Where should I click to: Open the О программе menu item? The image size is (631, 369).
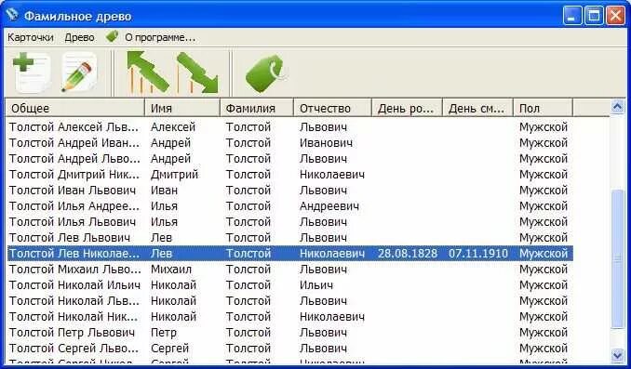(x=160, y=37)
